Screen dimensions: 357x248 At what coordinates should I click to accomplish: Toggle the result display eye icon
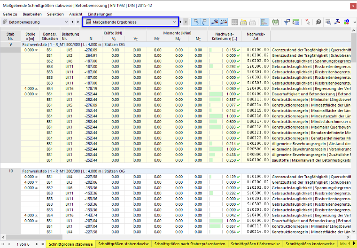[215, 22]
